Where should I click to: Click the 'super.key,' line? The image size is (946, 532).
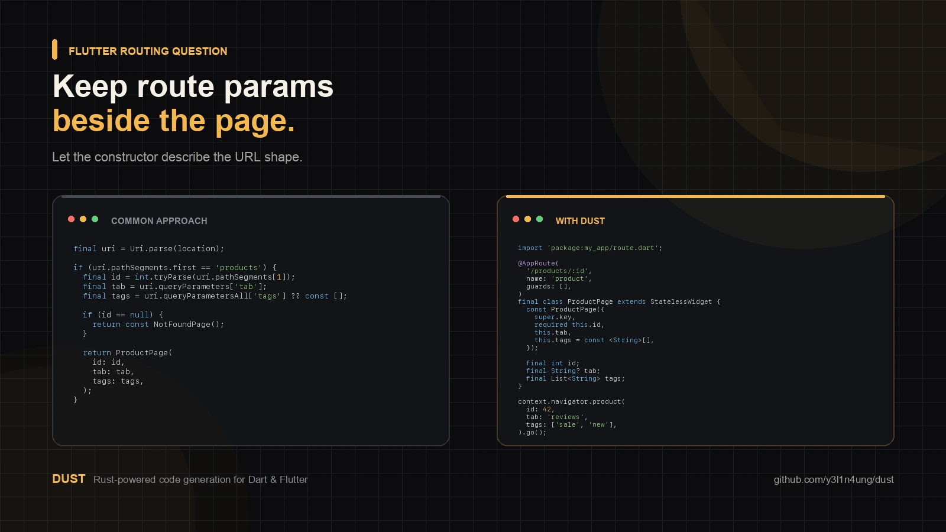[555, 317]
